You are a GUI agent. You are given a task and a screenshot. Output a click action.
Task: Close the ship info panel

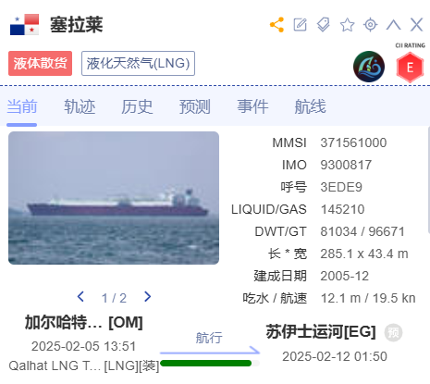click(416, 25)
